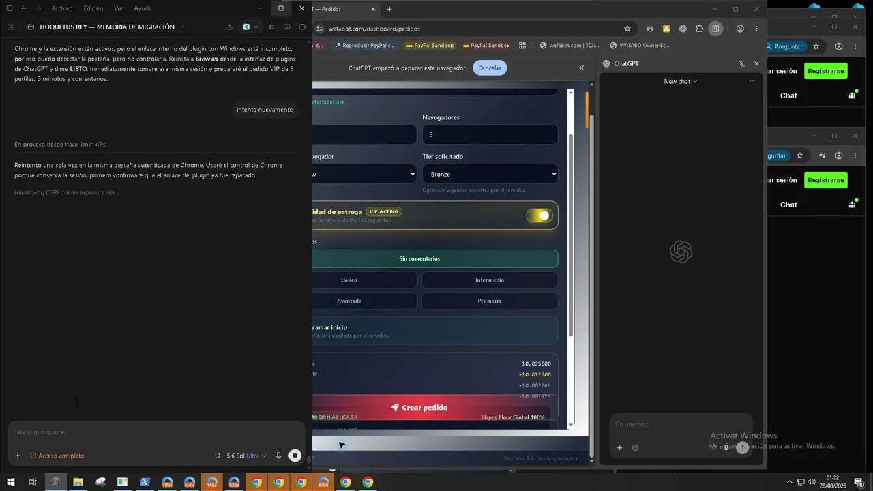Open the 'wafabot.com | 502' bookmark
The height and width of the screenshot is (491, 873).
569,46
